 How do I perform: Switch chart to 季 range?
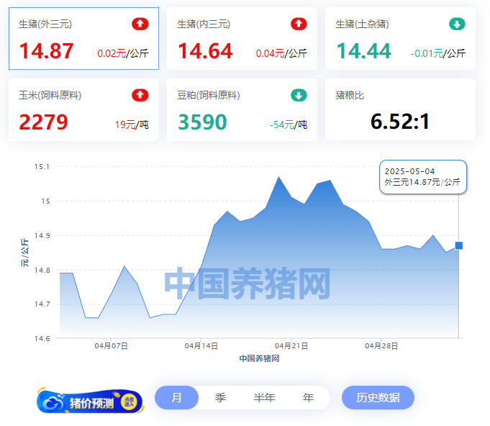coord(221,398)
